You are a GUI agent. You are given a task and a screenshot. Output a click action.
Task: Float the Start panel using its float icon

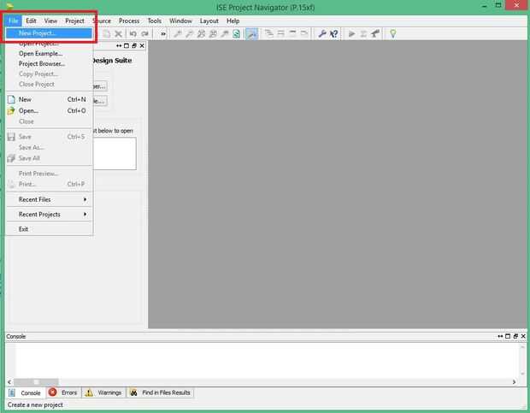[134, 45]
